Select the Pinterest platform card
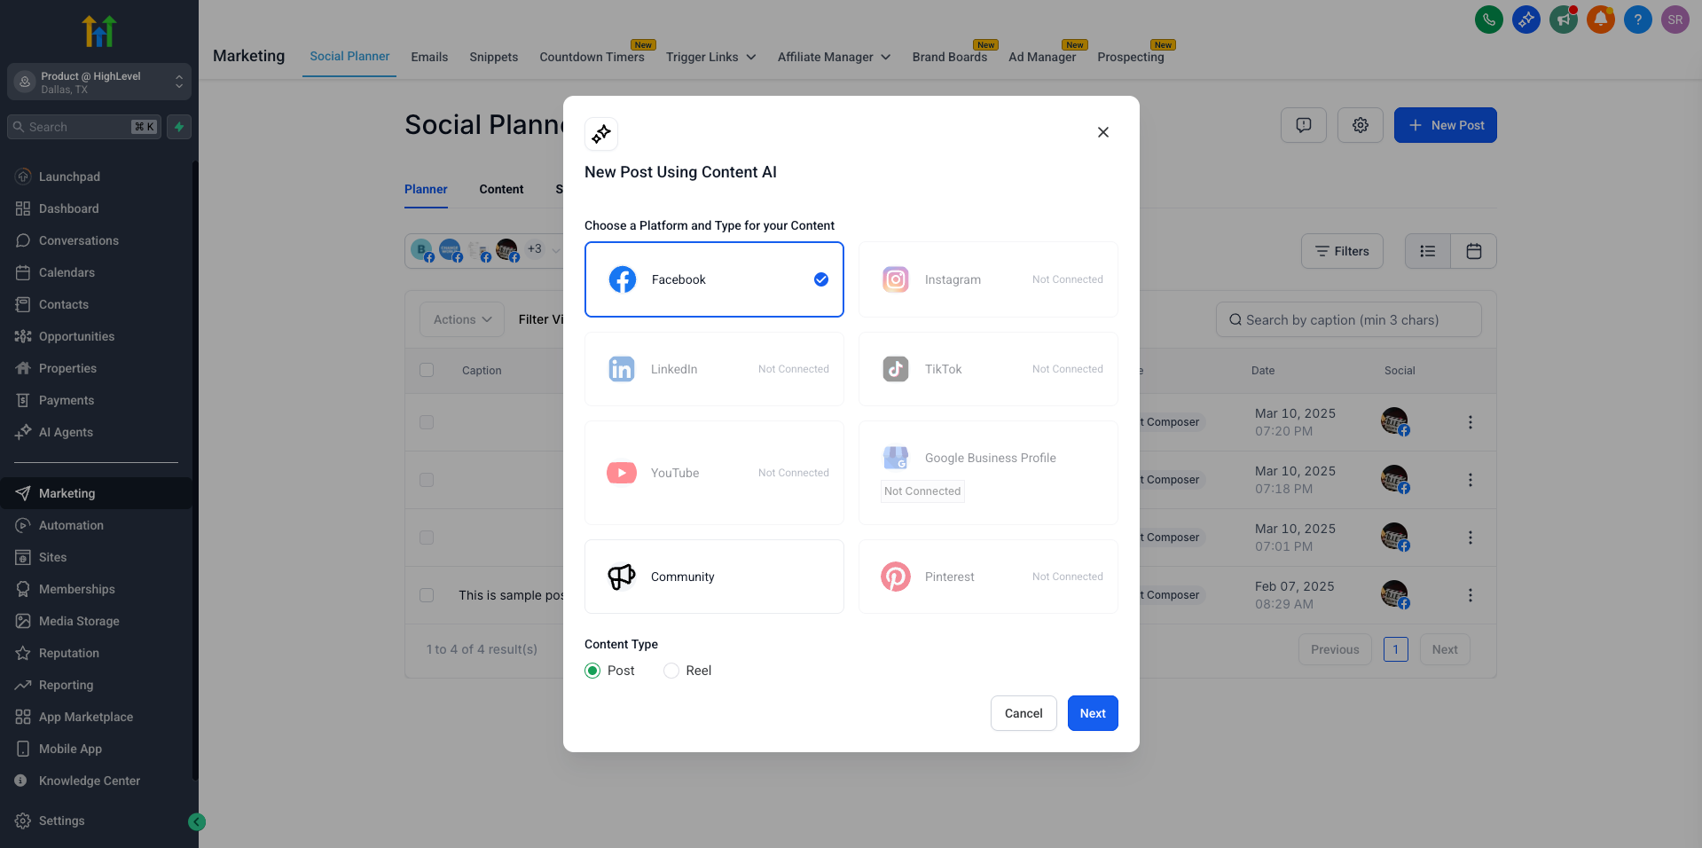 coord(988,577)
